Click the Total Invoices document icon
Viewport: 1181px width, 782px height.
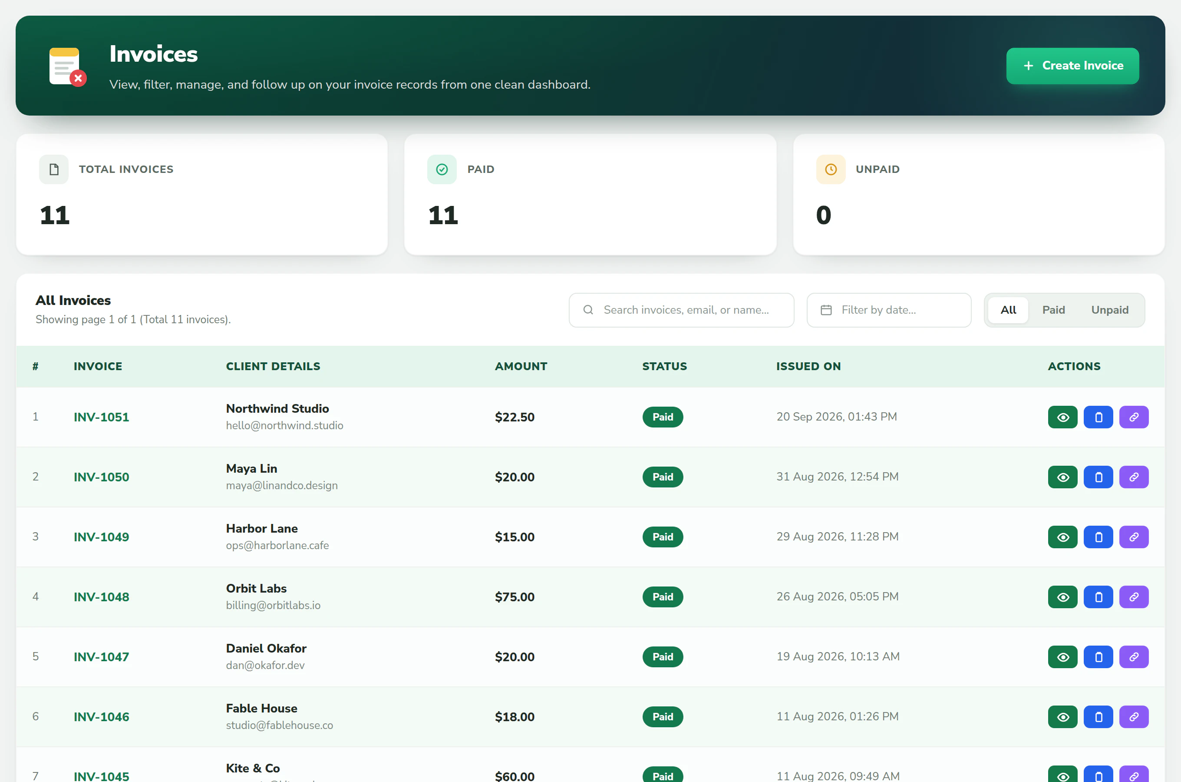[x=54, y=169]
